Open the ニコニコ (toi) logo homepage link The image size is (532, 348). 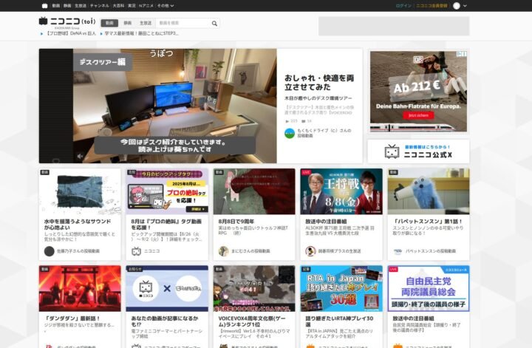coord(67,21)
